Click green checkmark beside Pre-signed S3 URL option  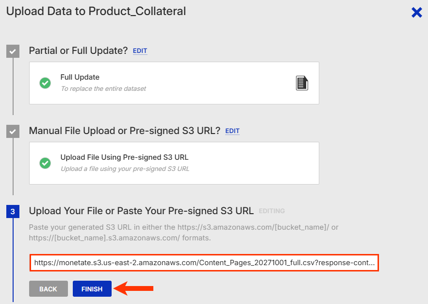pos(45,163)
